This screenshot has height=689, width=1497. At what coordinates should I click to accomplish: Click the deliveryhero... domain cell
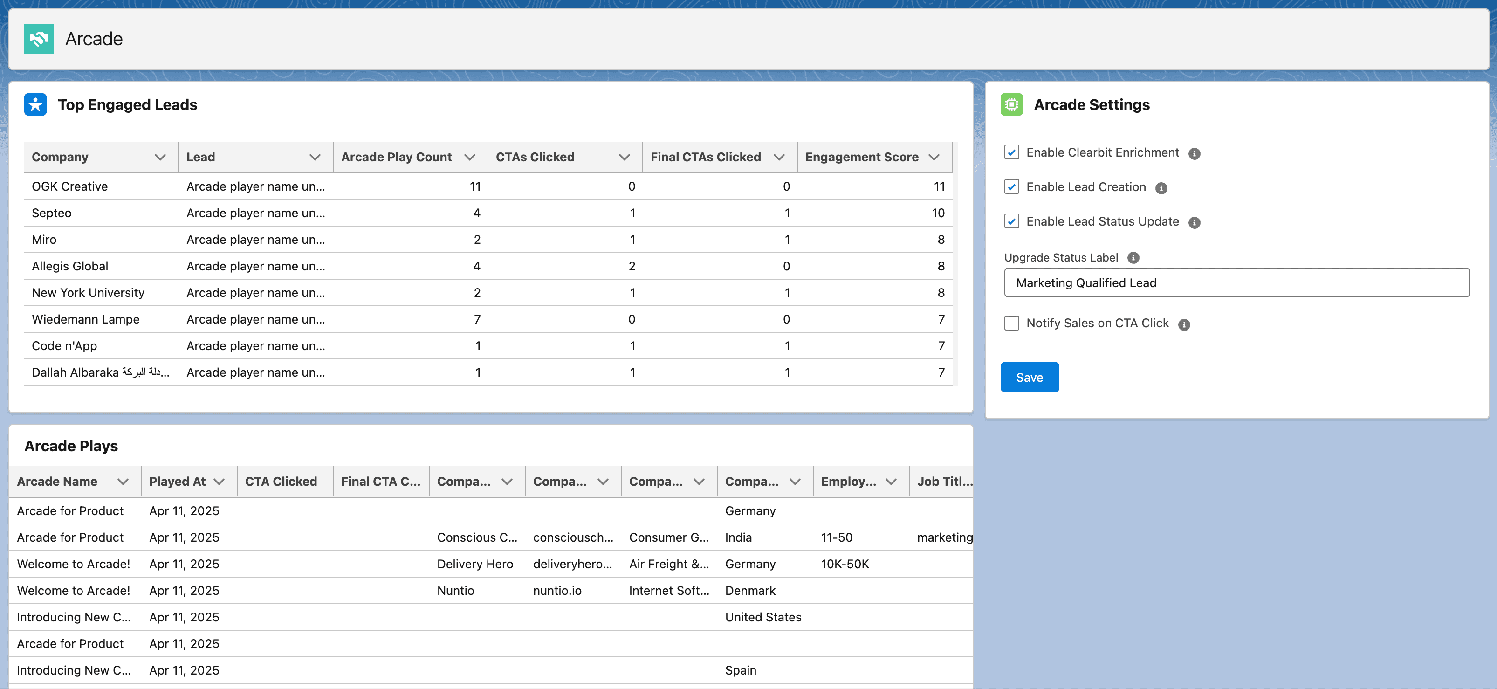tap(572, 564)
